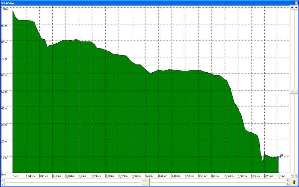Select the inner vertical scrollbar thumb
The width and height of the screenshot is (299, 187).
tap(291, 92)
